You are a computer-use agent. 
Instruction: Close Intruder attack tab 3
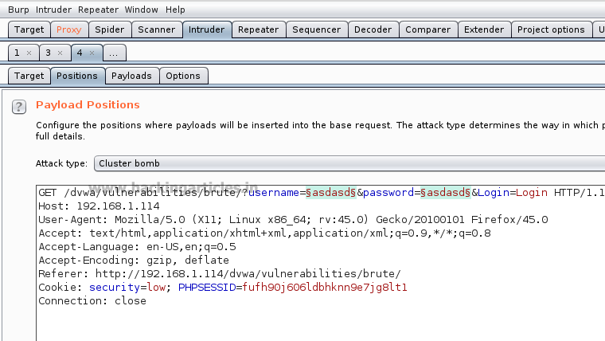pos(60,53)
